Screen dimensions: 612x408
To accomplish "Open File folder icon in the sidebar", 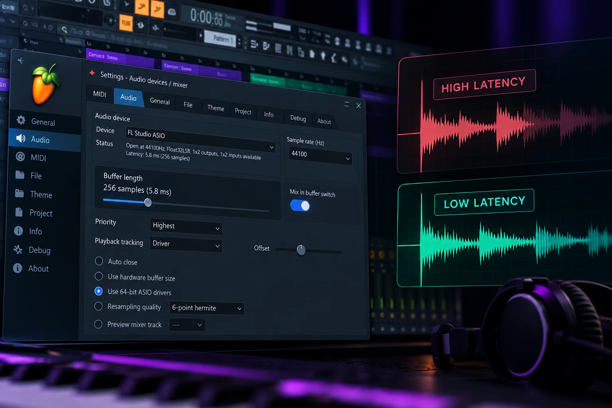I will tap(20, 175).
